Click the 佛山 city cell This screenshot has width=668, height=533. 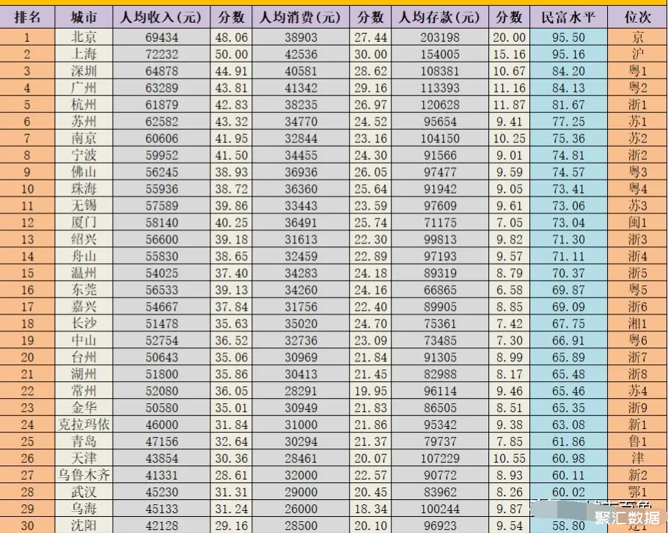pos(84,172)
